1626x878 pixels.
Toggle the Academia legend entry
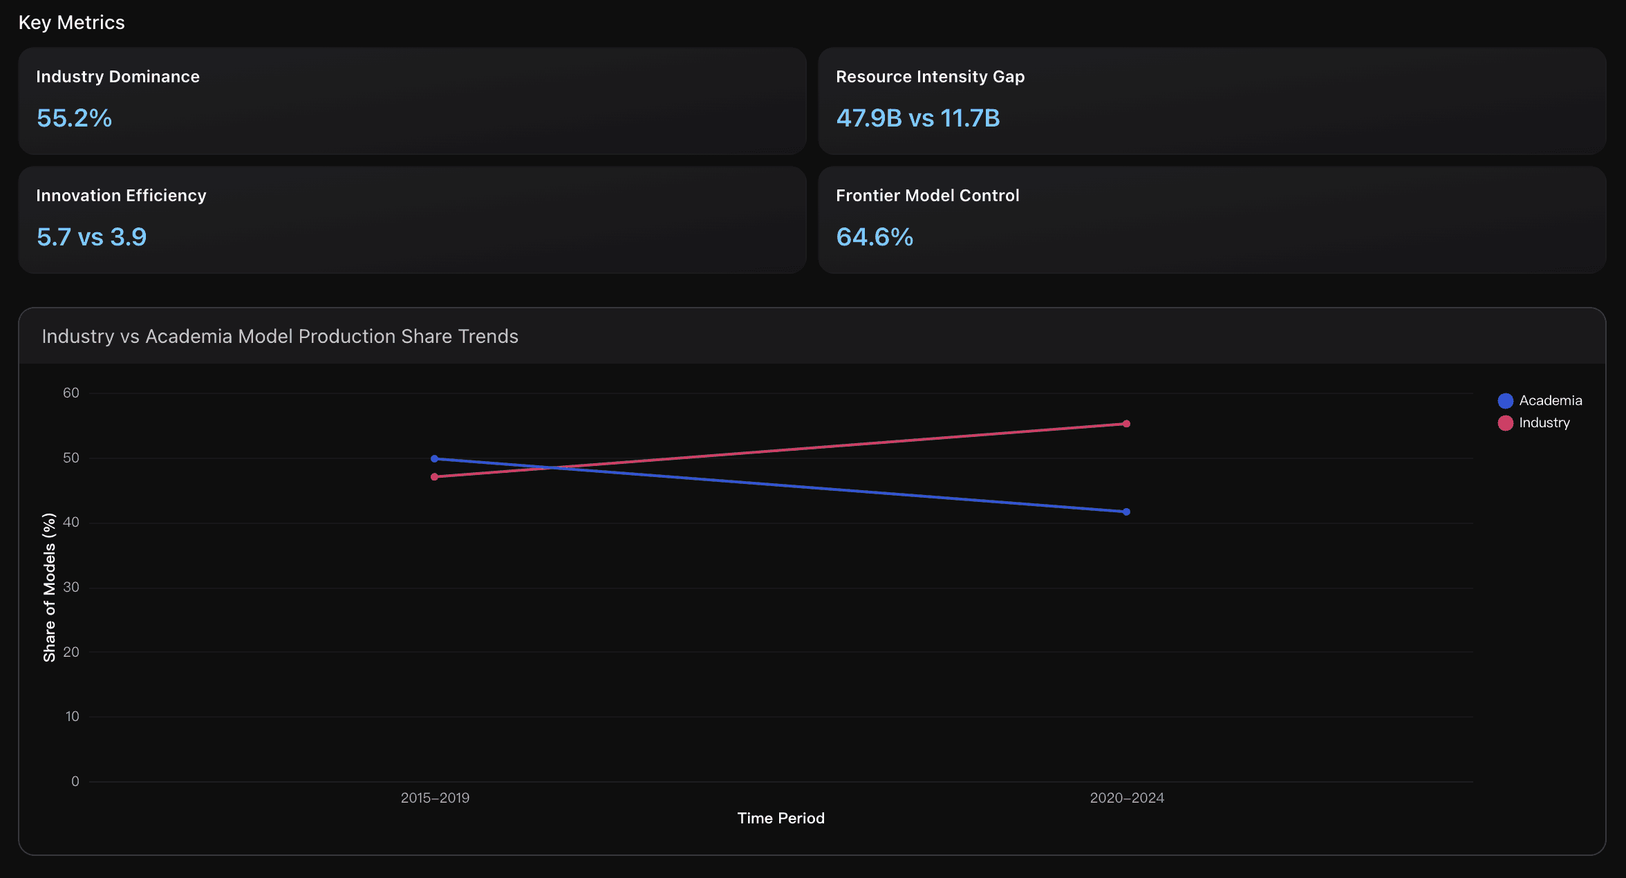tap(1550, 400)
